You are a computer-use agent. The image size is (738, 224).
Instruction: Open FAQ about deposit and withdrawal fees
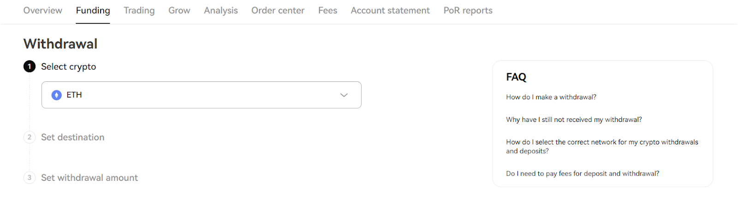[583, 173]
